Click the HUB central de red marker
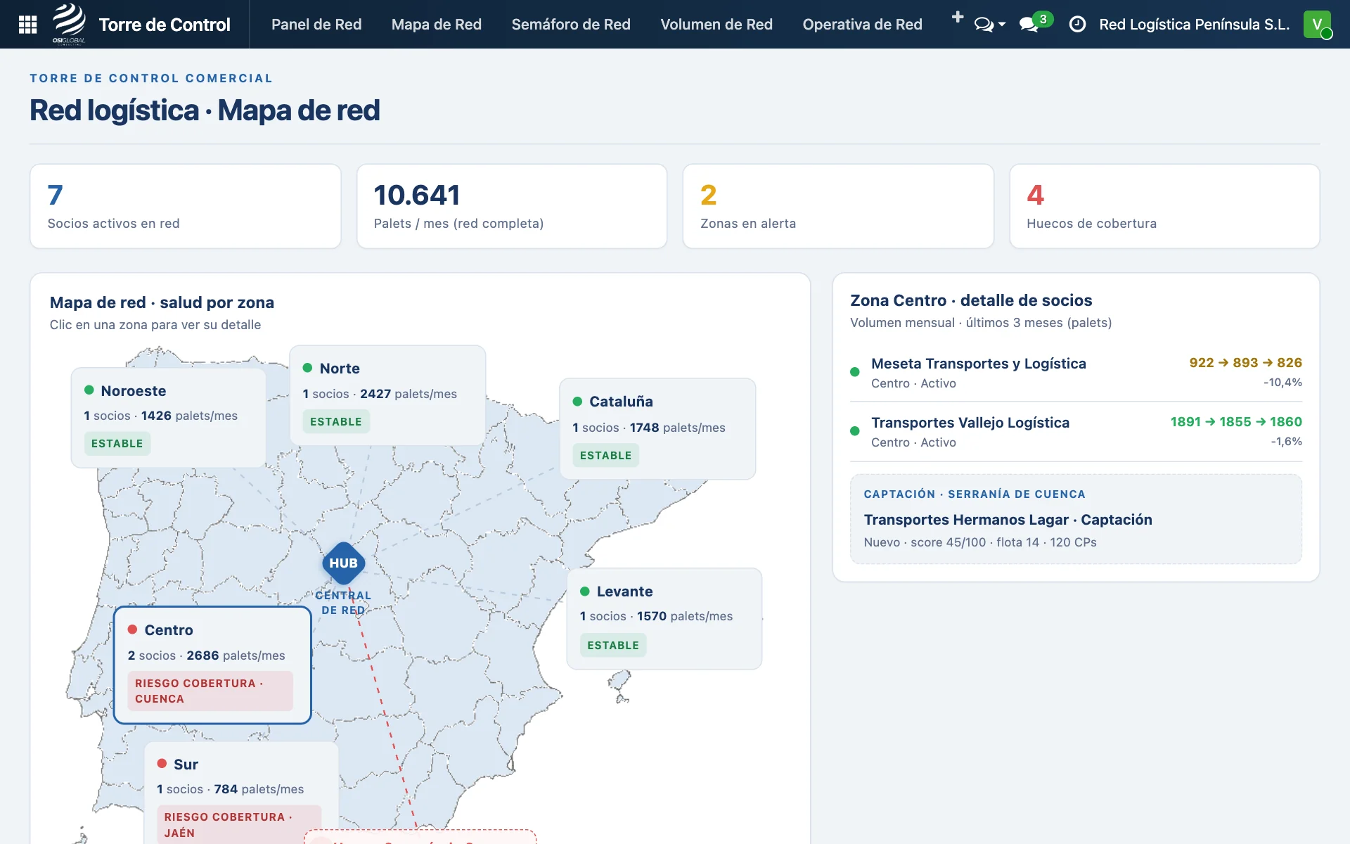Screen dimensions: 1350x844 pos(343,563)
